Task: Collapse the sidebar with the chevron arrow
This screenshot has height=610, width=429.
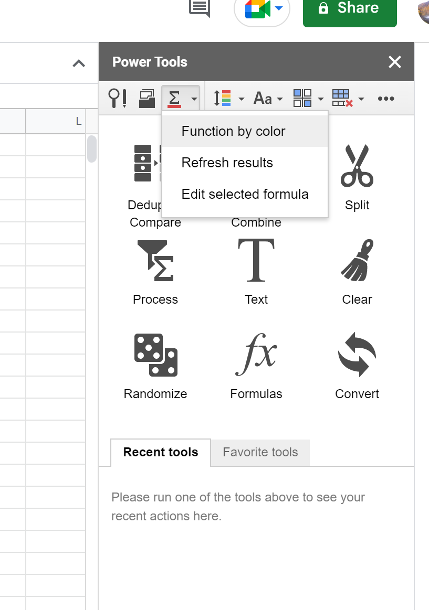Action: (x=79, y=63)
